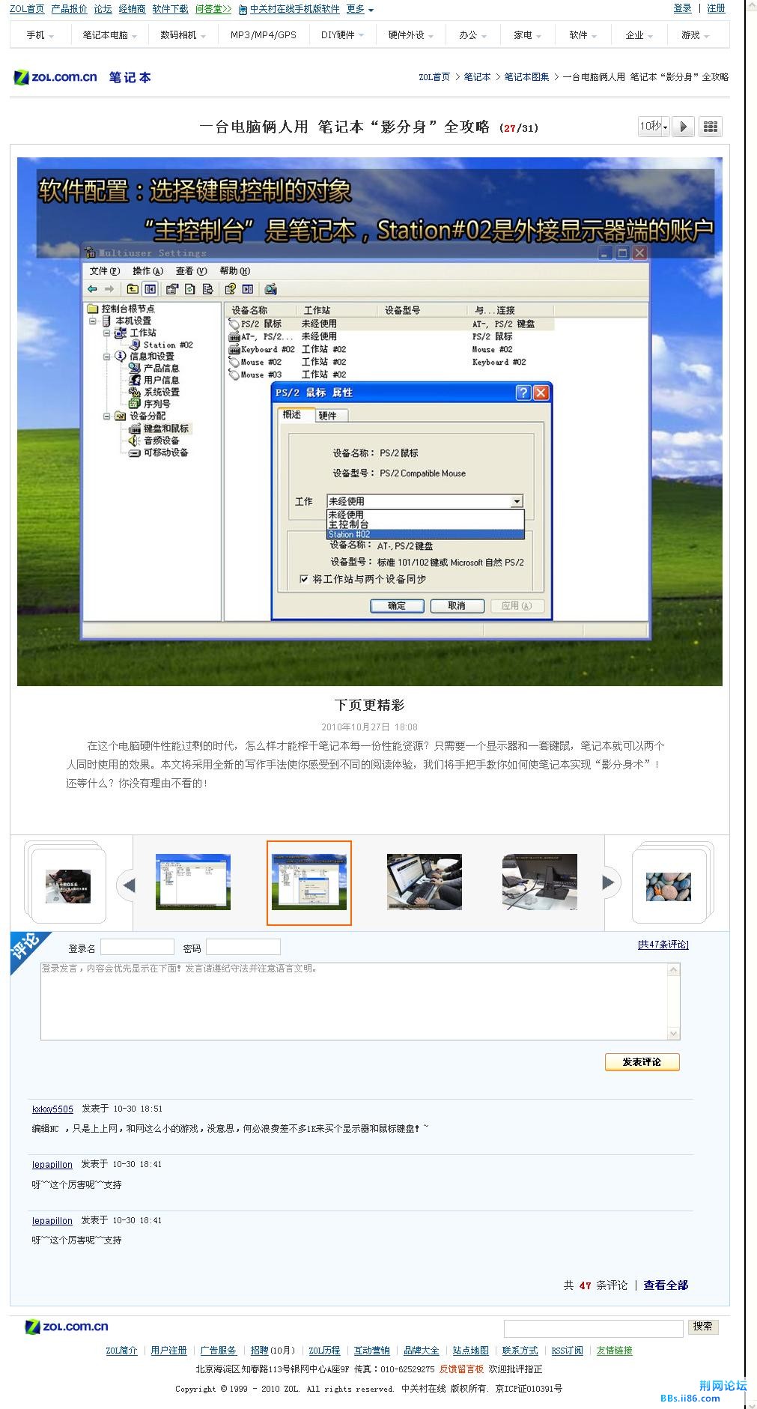The image size is (757, 1409).
Task: Click 查看全部 comments link
Action: (666, 1285)
